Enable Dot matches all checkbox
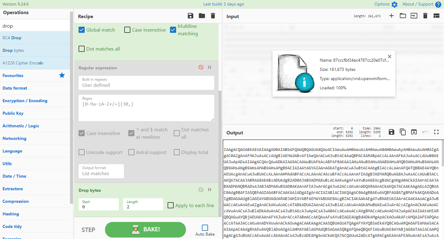444x239 pixels. tap(82, 49)
